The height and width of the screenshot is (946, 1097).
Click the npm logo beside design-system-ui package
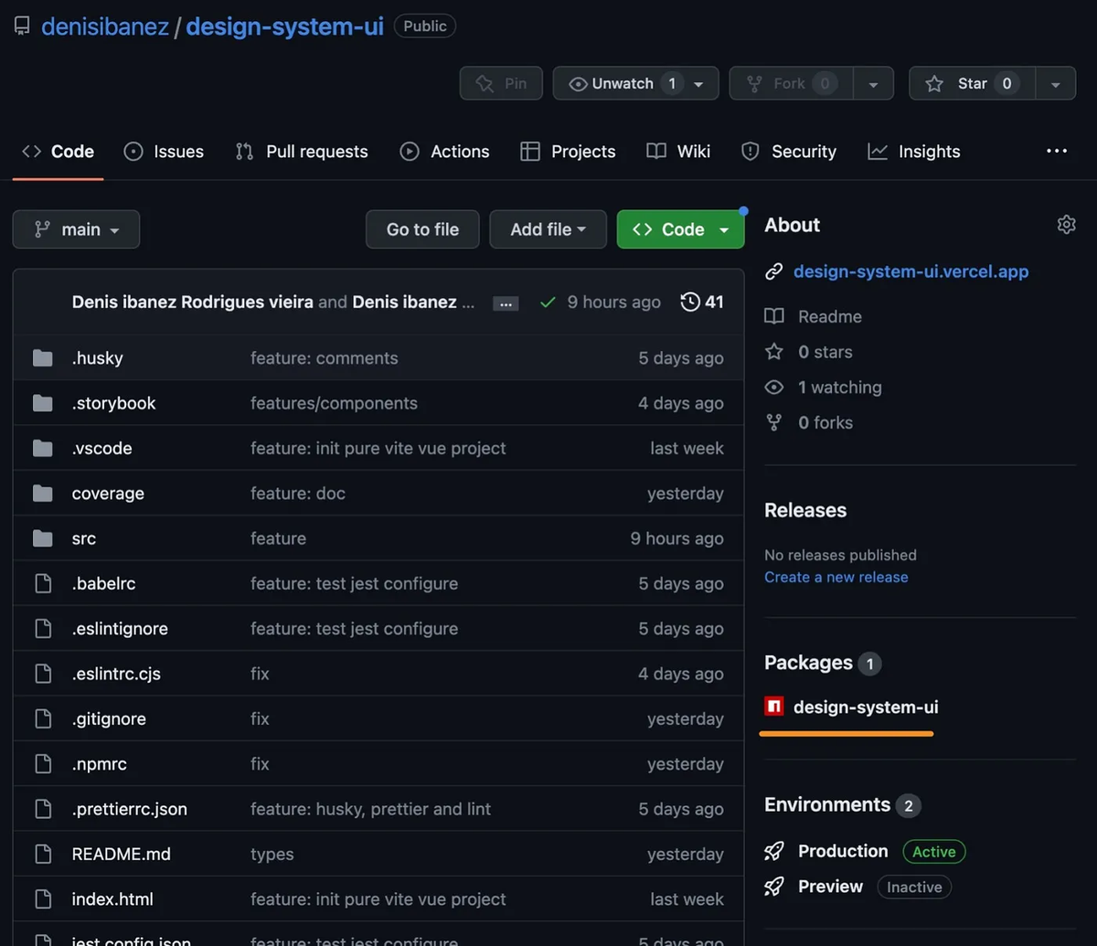pyautogui.click(x=774, y=707)
